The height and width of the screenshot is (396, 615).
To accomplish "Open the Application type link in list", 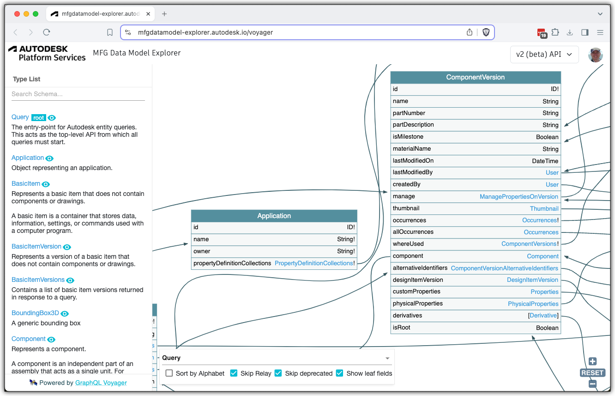I will (28, 158).
